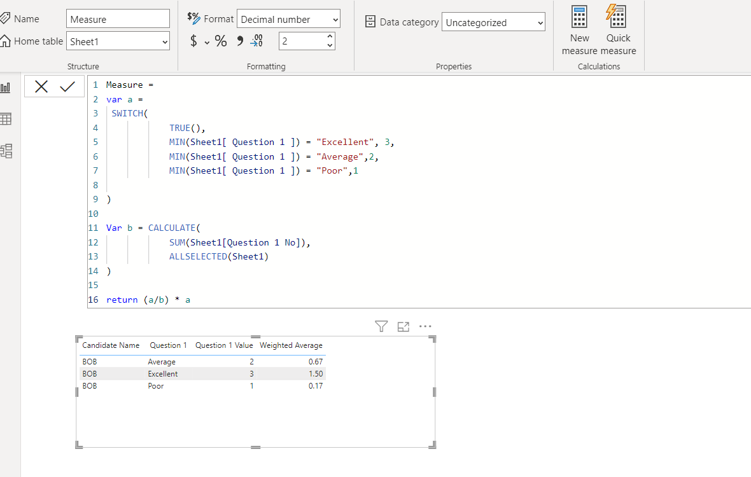The image size is (751, 477).
Task: Apply thousands separator comma format
Action: pos(240,41)
